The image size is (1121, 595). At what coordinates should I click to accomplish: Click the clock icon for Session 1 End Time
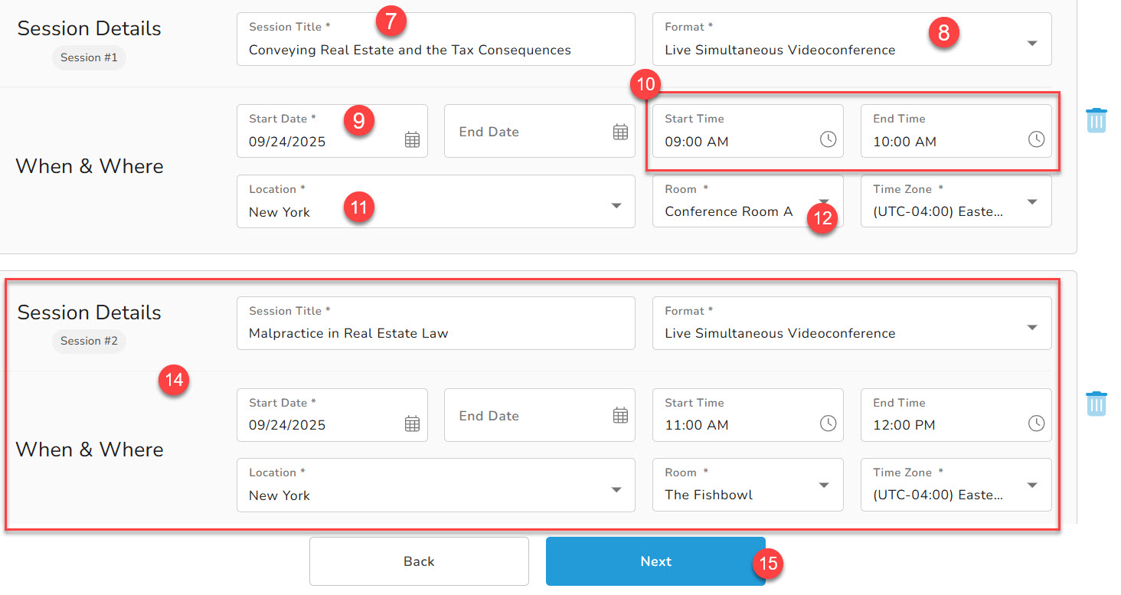pyautogui.click(x=1037, y=140)
